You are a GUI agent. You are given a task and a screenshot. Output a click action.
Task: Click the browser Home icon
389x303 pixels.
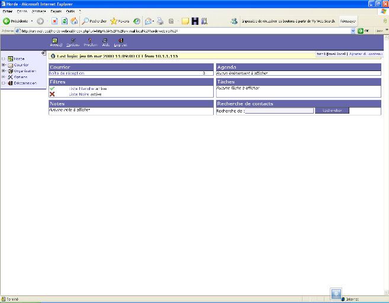click(x=74, y=21)
